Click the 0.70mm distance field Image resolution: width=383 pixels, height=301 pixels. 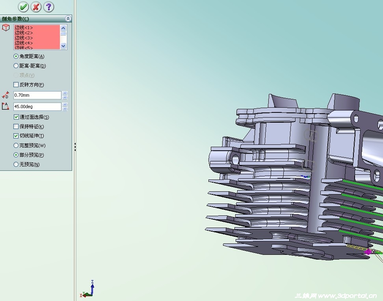(x=37, y=95)
